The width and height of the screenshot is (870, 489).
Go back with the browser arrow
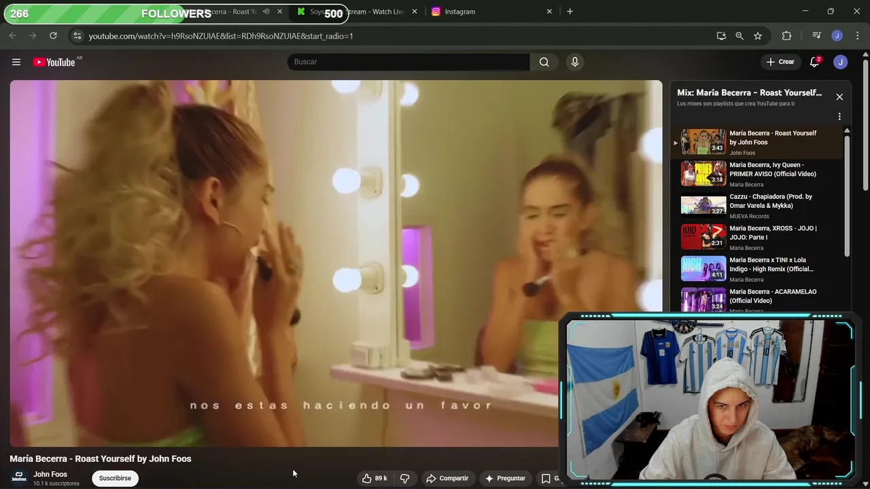[x=12, y=36]
